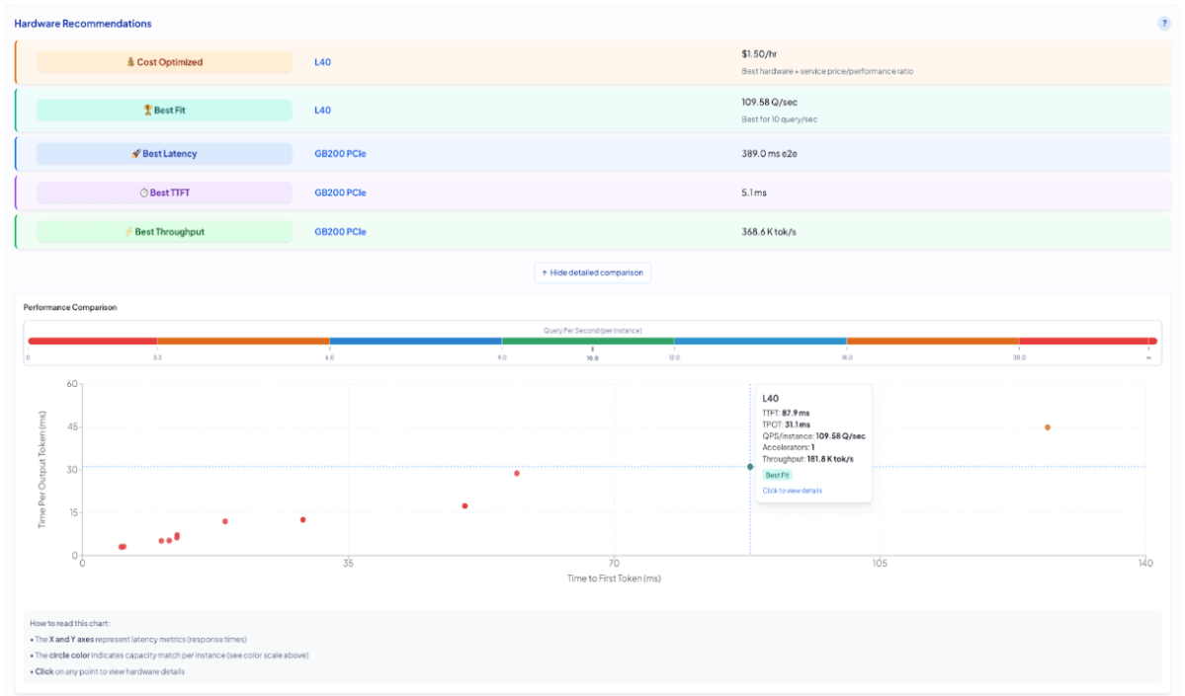The image size is (1185, 696).
Task: Click the trophy icon on Best Fit
Action: point(148,110)
